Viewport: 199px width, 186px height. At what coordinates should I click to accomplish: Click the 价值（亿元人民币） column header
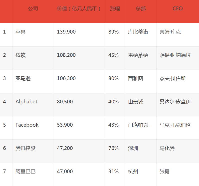(x=79, y=9)
